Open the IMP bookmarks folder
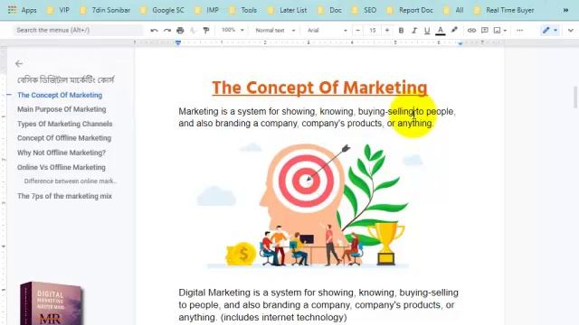The width and height of the screenshot is (579, 325). 207,10
